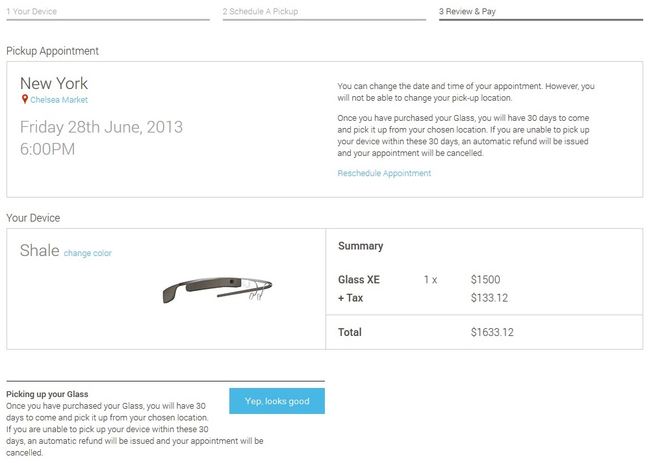Click the Pickup Appointment section heading
Image resolution: width=651 pixels, height=464 pixels.
click(53, 51)
